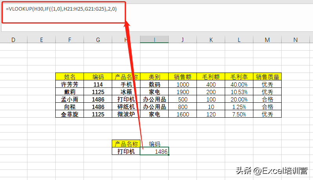Select the 优秀 cell in 许芳芳's row
This screenshot has width=313, height=180.
pyautogui.click(x=267, y=84)
